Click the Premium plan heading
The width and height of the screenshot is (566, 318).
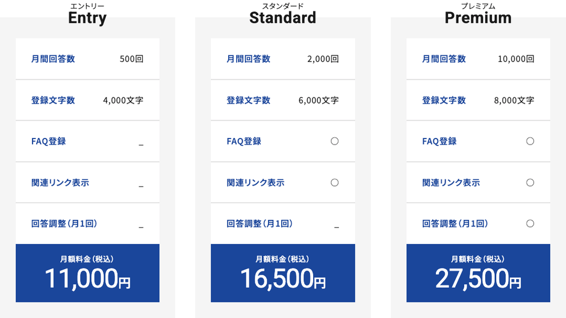(x=478, y=17)
